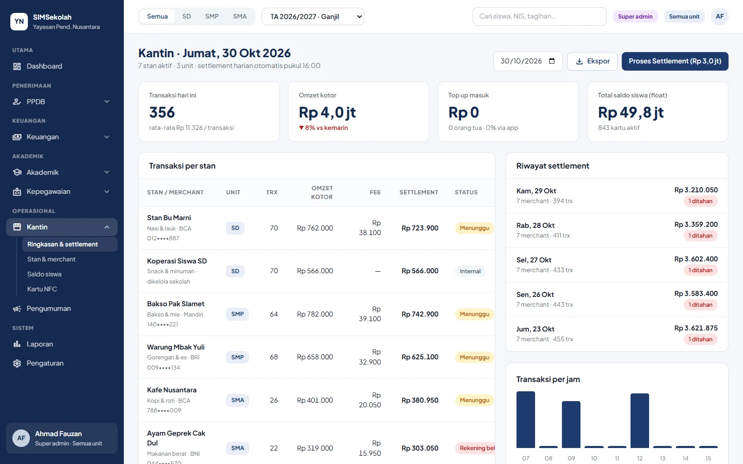Click the download icon on Ekspor button
The image size is (743, 464).
pyautogui.click(x=579, y=61)
